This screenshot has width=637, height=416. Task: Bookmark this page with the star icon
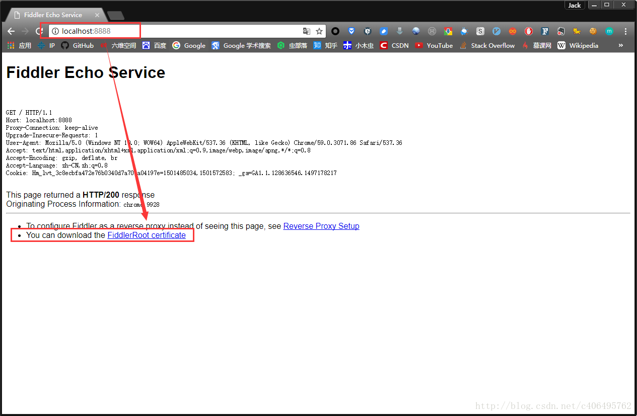point(319,31)
